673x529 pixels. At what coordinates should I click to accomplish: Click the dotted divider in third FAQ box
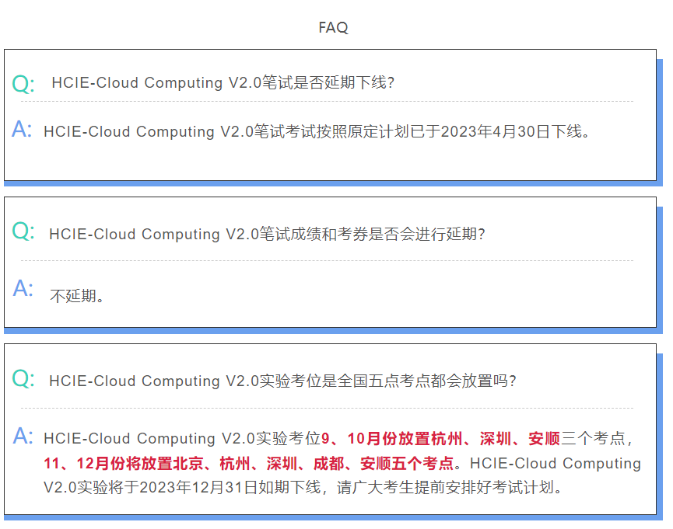click(327, 408)
